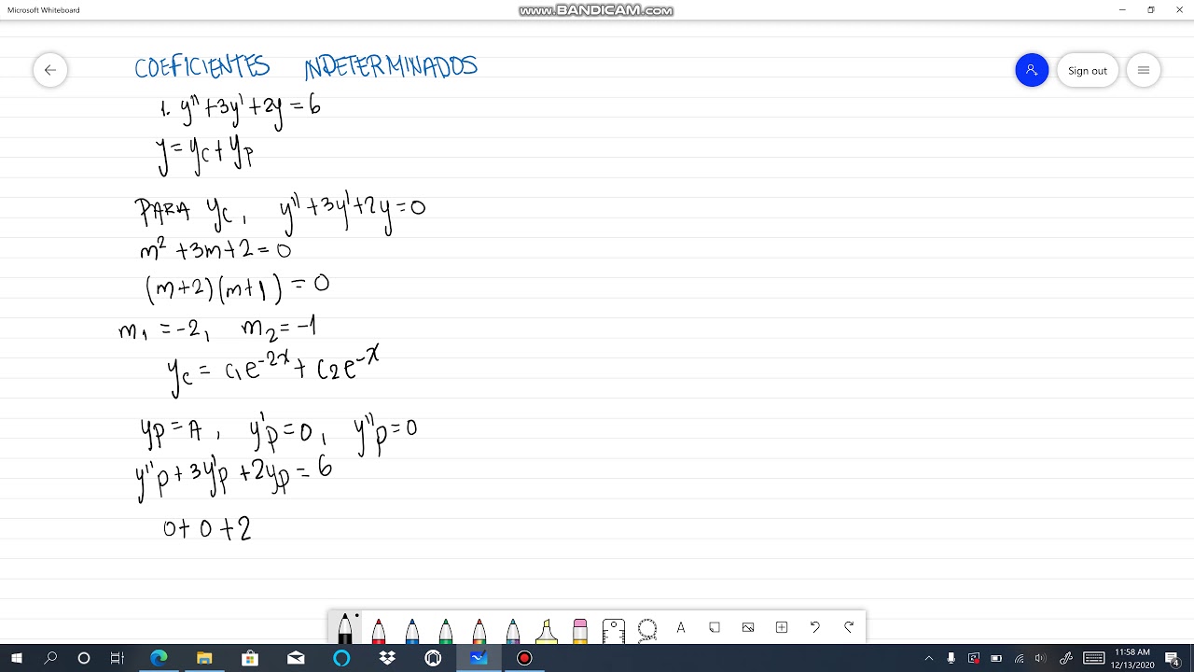
Task: Select the blue pen tool
Action: pos(412,630)
